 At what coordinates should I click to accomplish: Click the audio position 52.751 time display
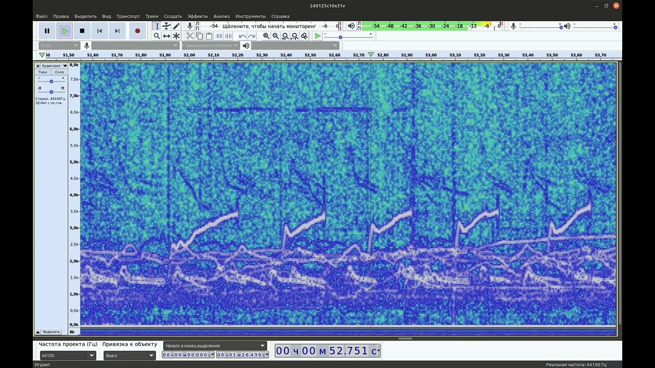point(327,351)
